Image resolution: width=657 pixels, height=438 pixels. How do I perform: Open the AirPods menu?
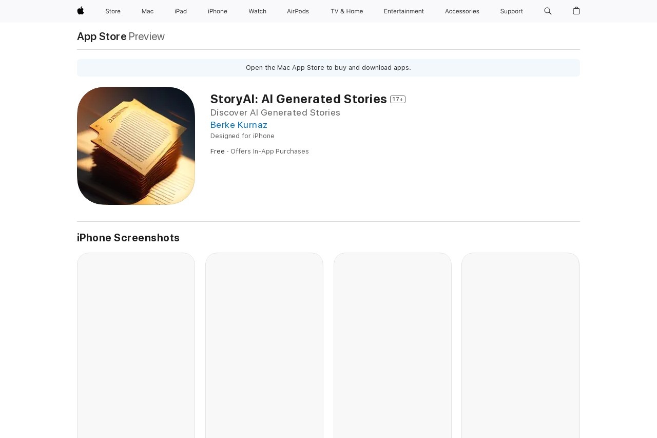(x=298, y=11)
